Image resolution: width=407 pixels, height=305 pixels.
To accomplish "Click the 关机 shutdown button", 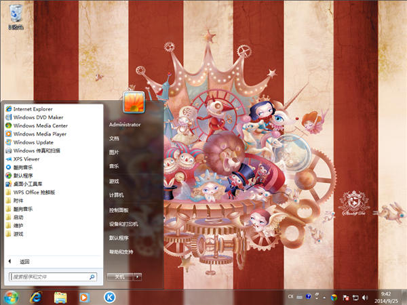I will (x=119, y=277).
